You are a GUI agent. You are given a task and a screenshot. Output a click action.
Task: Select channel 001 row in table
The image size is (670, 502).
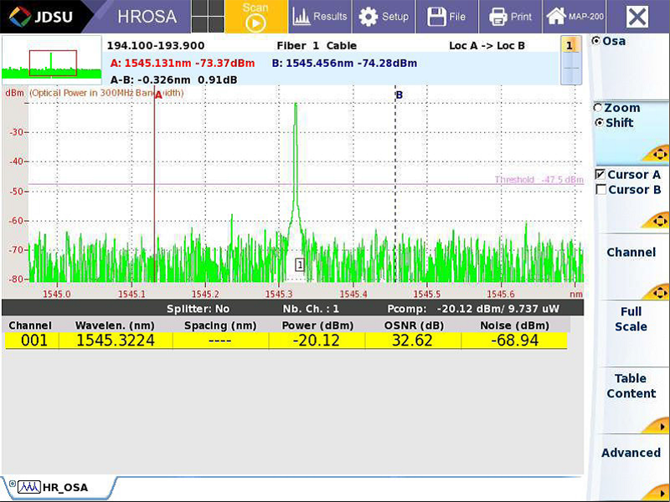click(285, 341)
